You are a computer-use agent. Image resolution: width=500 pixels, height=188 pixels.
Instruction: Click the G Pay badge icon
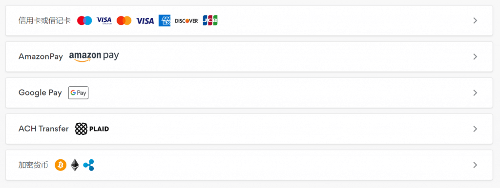tap(79, 93)
